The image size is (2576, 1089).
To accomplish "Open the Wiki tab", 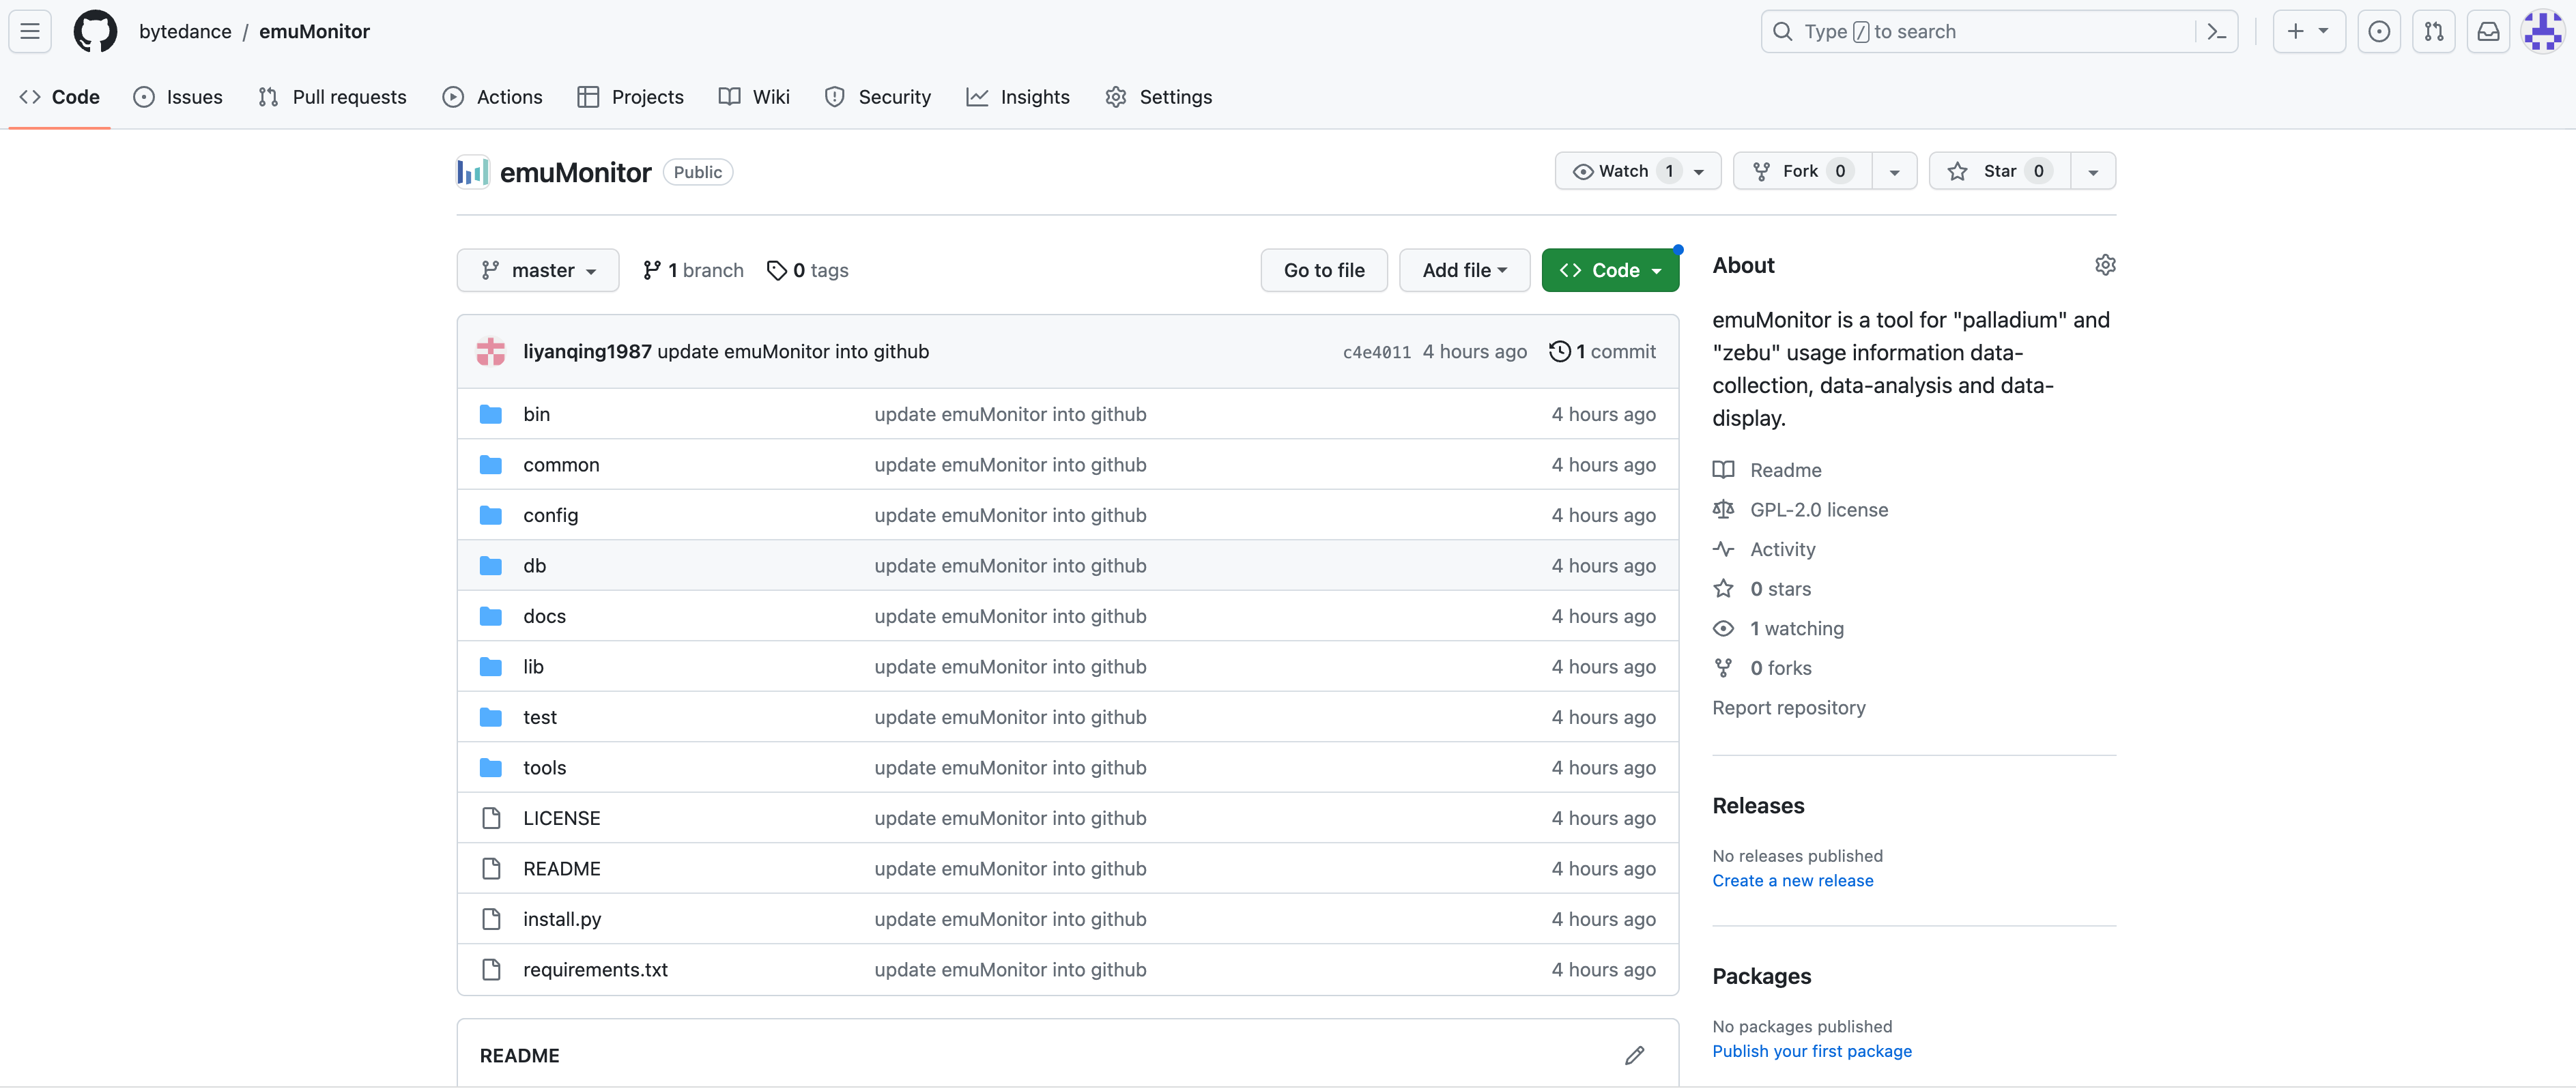I will (x=755, y=97).
